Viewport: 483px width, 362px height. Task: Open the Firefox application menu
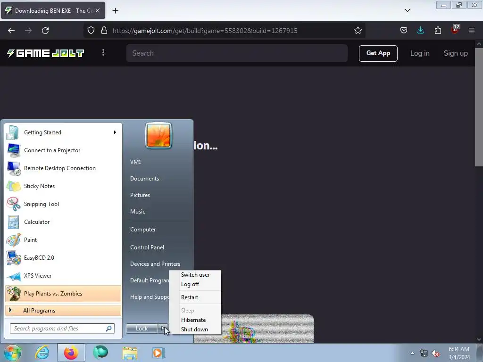point(472,31)
